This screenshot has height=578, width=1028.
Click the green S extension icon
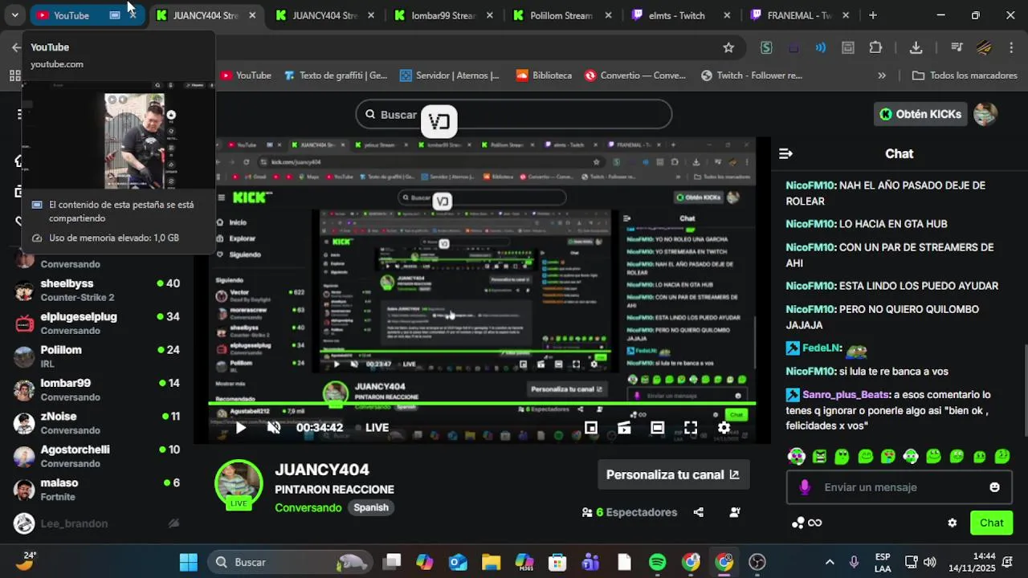click(x=766, y=47)
